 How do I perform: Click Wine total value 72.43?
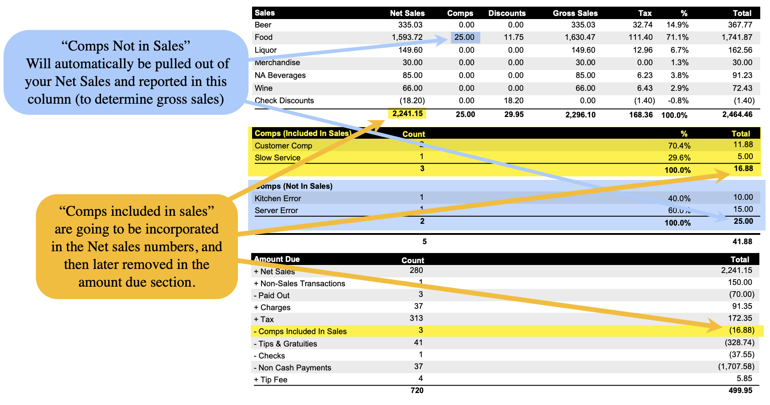tap(743, 88)
